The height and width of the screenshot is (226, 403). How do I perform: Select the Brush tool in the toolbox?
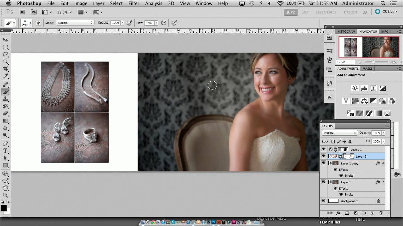(x=6, y=92)
